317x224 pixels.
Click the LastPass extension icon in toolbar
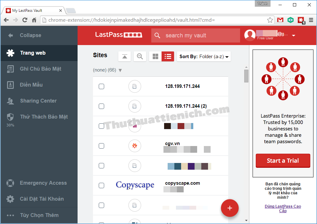301,20
